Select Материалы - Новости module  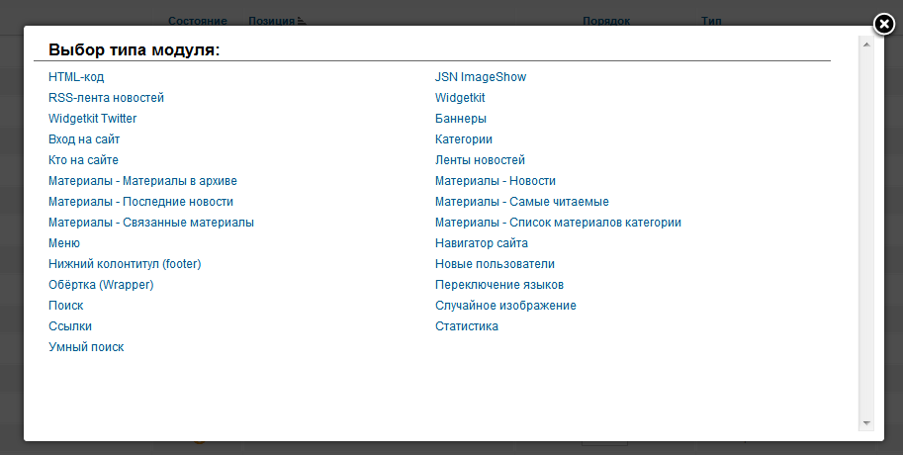pyautogui.click(x=496, y=181)
